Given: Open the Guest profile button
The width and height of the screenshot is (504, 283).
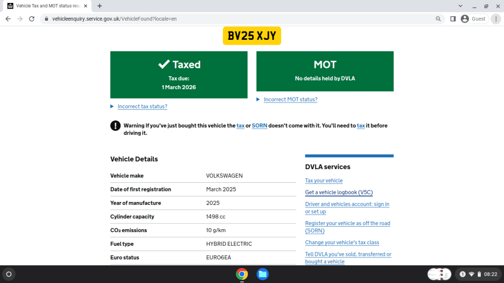Looking at the screenshot, I should (x=474, y=19).
